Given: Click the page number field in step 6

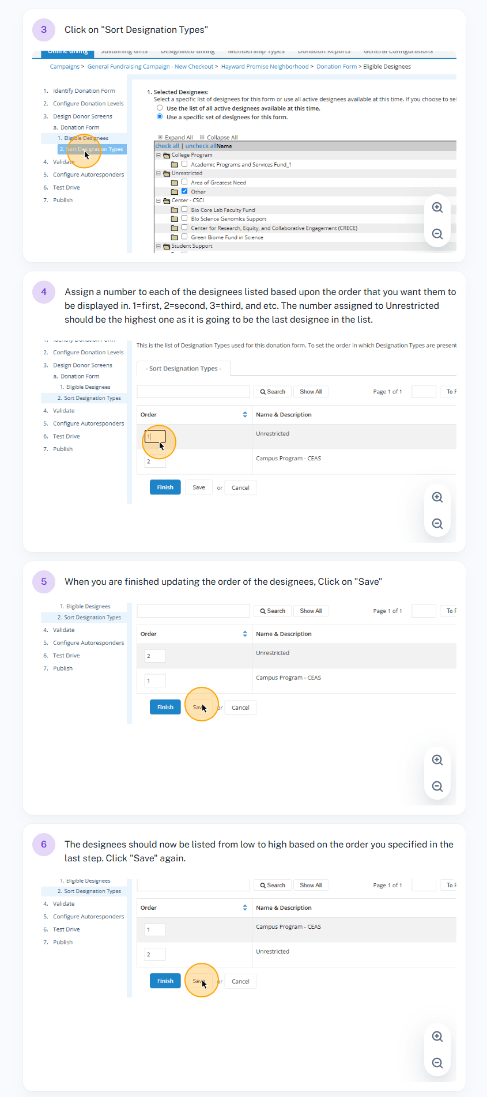Looking at the screenshot, I should pos(424,885).
